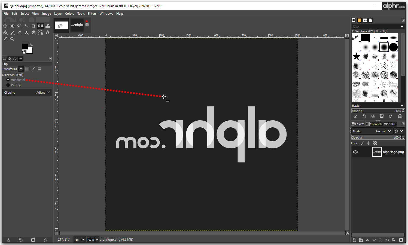This screenshot has height=245, width=408.
Task: Select the first white image tab thumbnail
Action: (61, 25)
